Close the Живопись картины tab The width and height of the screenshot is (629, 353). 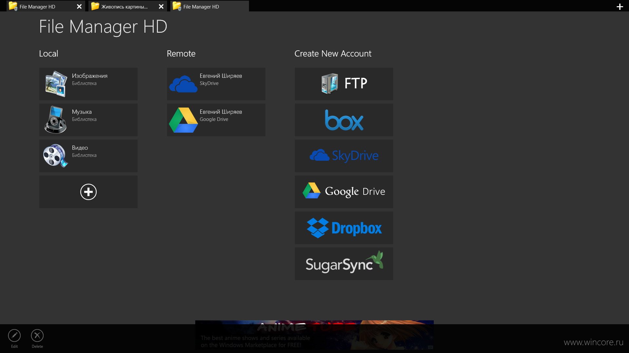pos(161,7)
